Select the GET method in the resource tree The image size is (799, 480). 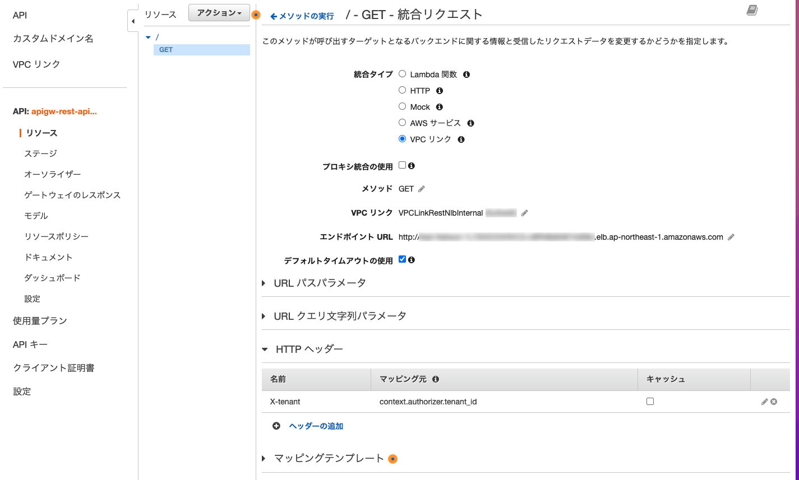coord(165,49)
